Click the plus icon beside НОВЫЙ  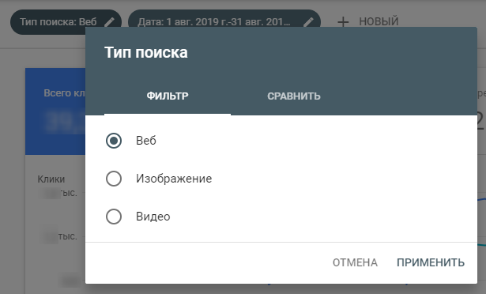[343, 22]
